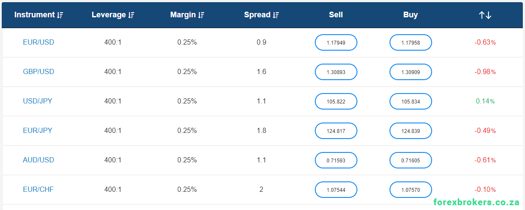Click the Spread sort icon
The height and width of the screenshot is (210, 525).
point(276,15)
